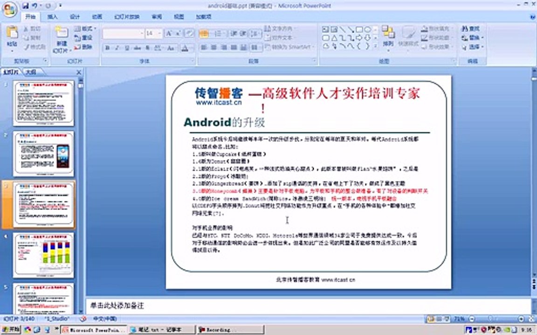
Task: Justify the paragraph text
Action: 234,47
